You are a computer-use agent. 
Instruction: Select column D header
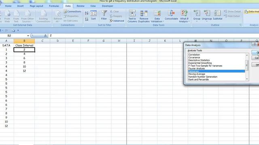(x=57, y=41)
